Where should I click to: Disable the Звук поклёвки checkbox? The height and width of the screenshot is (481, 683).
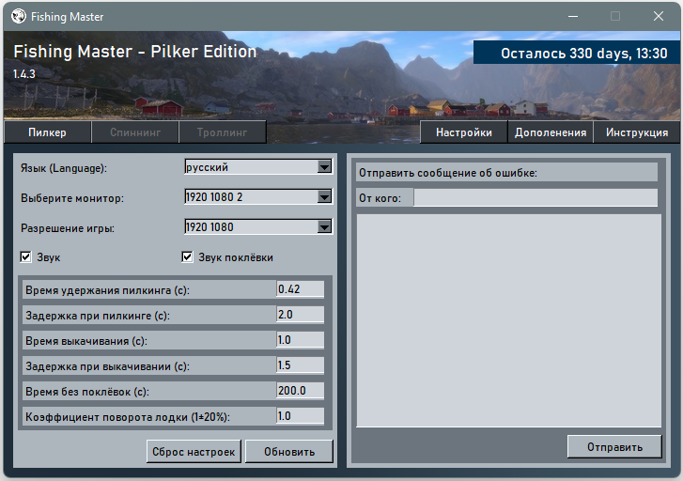point(187,257)
